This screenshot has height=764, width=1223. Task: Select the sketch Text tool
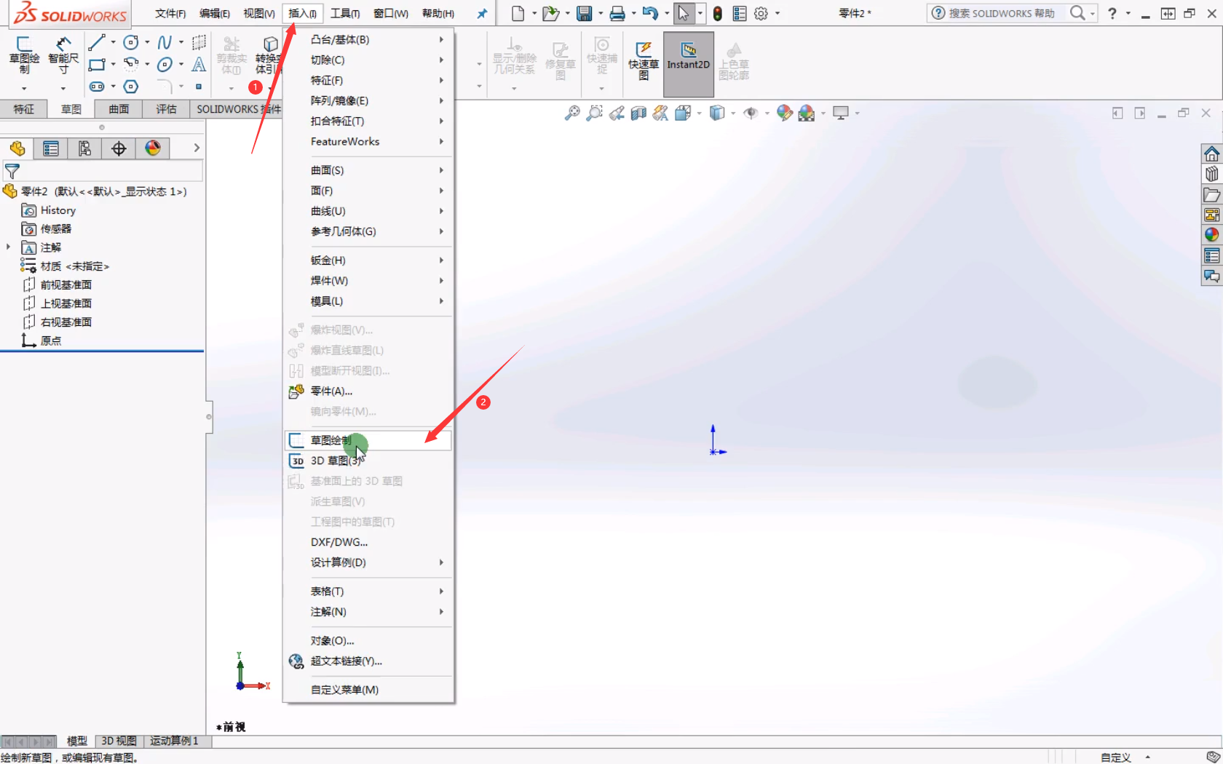199,65
